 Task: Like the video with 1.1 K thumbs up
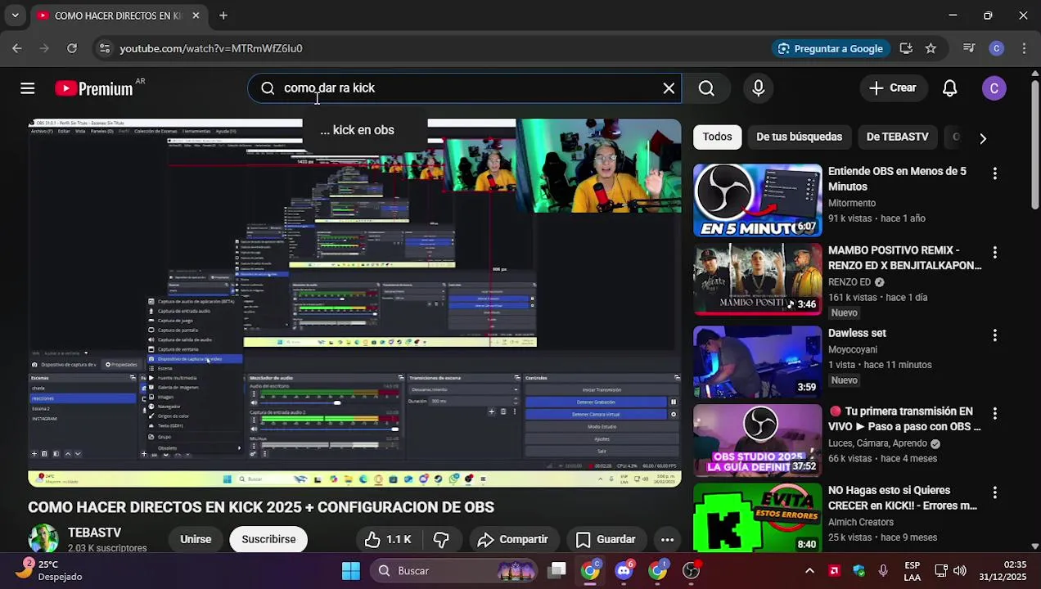(388, 539)
